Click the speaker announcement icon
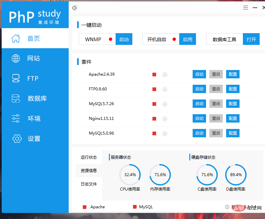 [x=75, y=8]
